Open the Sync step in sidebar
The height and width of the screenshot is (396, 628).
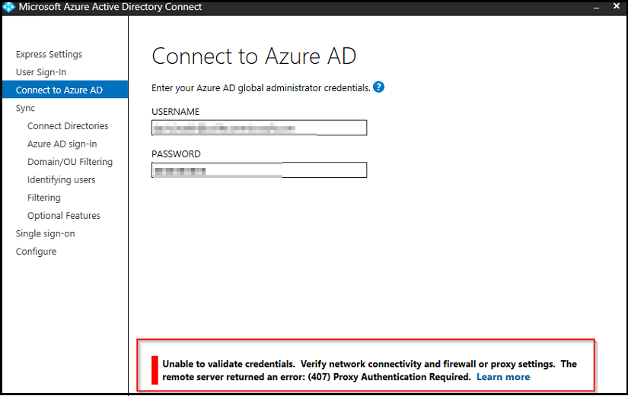point(25,108)
